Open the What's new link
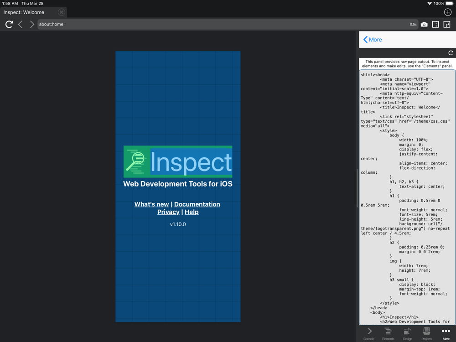The height and width of the screenshot is (342, 456). coord(151,204)
